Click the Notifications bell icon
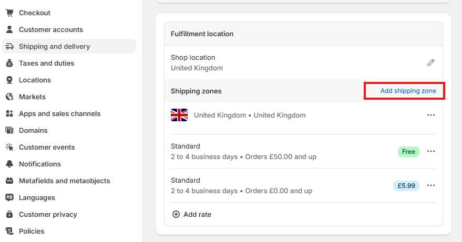This screenshot has height=242, width=462. (9, 164)
